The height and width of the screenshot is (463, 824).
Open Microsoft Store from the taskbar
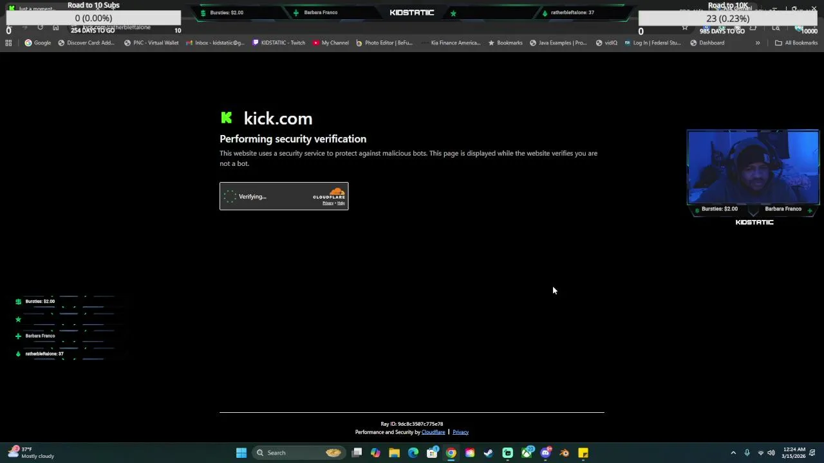pyautogui.click(x=432, y=453)
